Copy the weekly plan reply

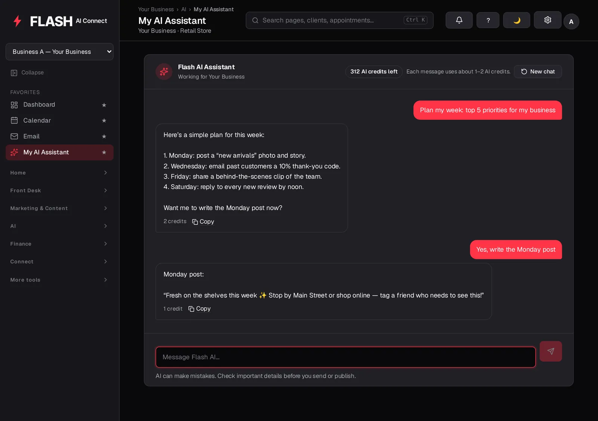203,222
